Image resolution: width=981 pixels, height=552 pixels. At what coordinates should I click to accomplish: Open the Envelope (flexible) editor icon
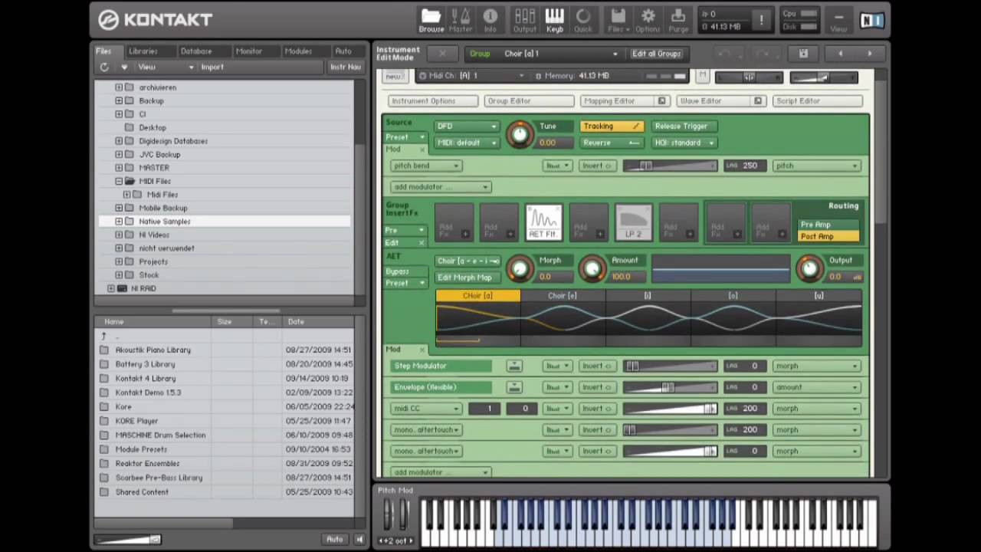514,388
